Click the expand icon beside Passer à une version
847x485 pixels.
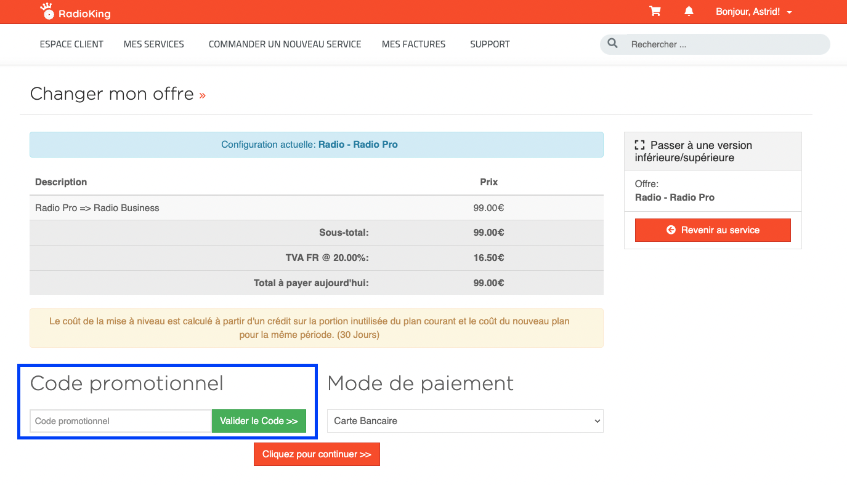(x=639, y=145)
